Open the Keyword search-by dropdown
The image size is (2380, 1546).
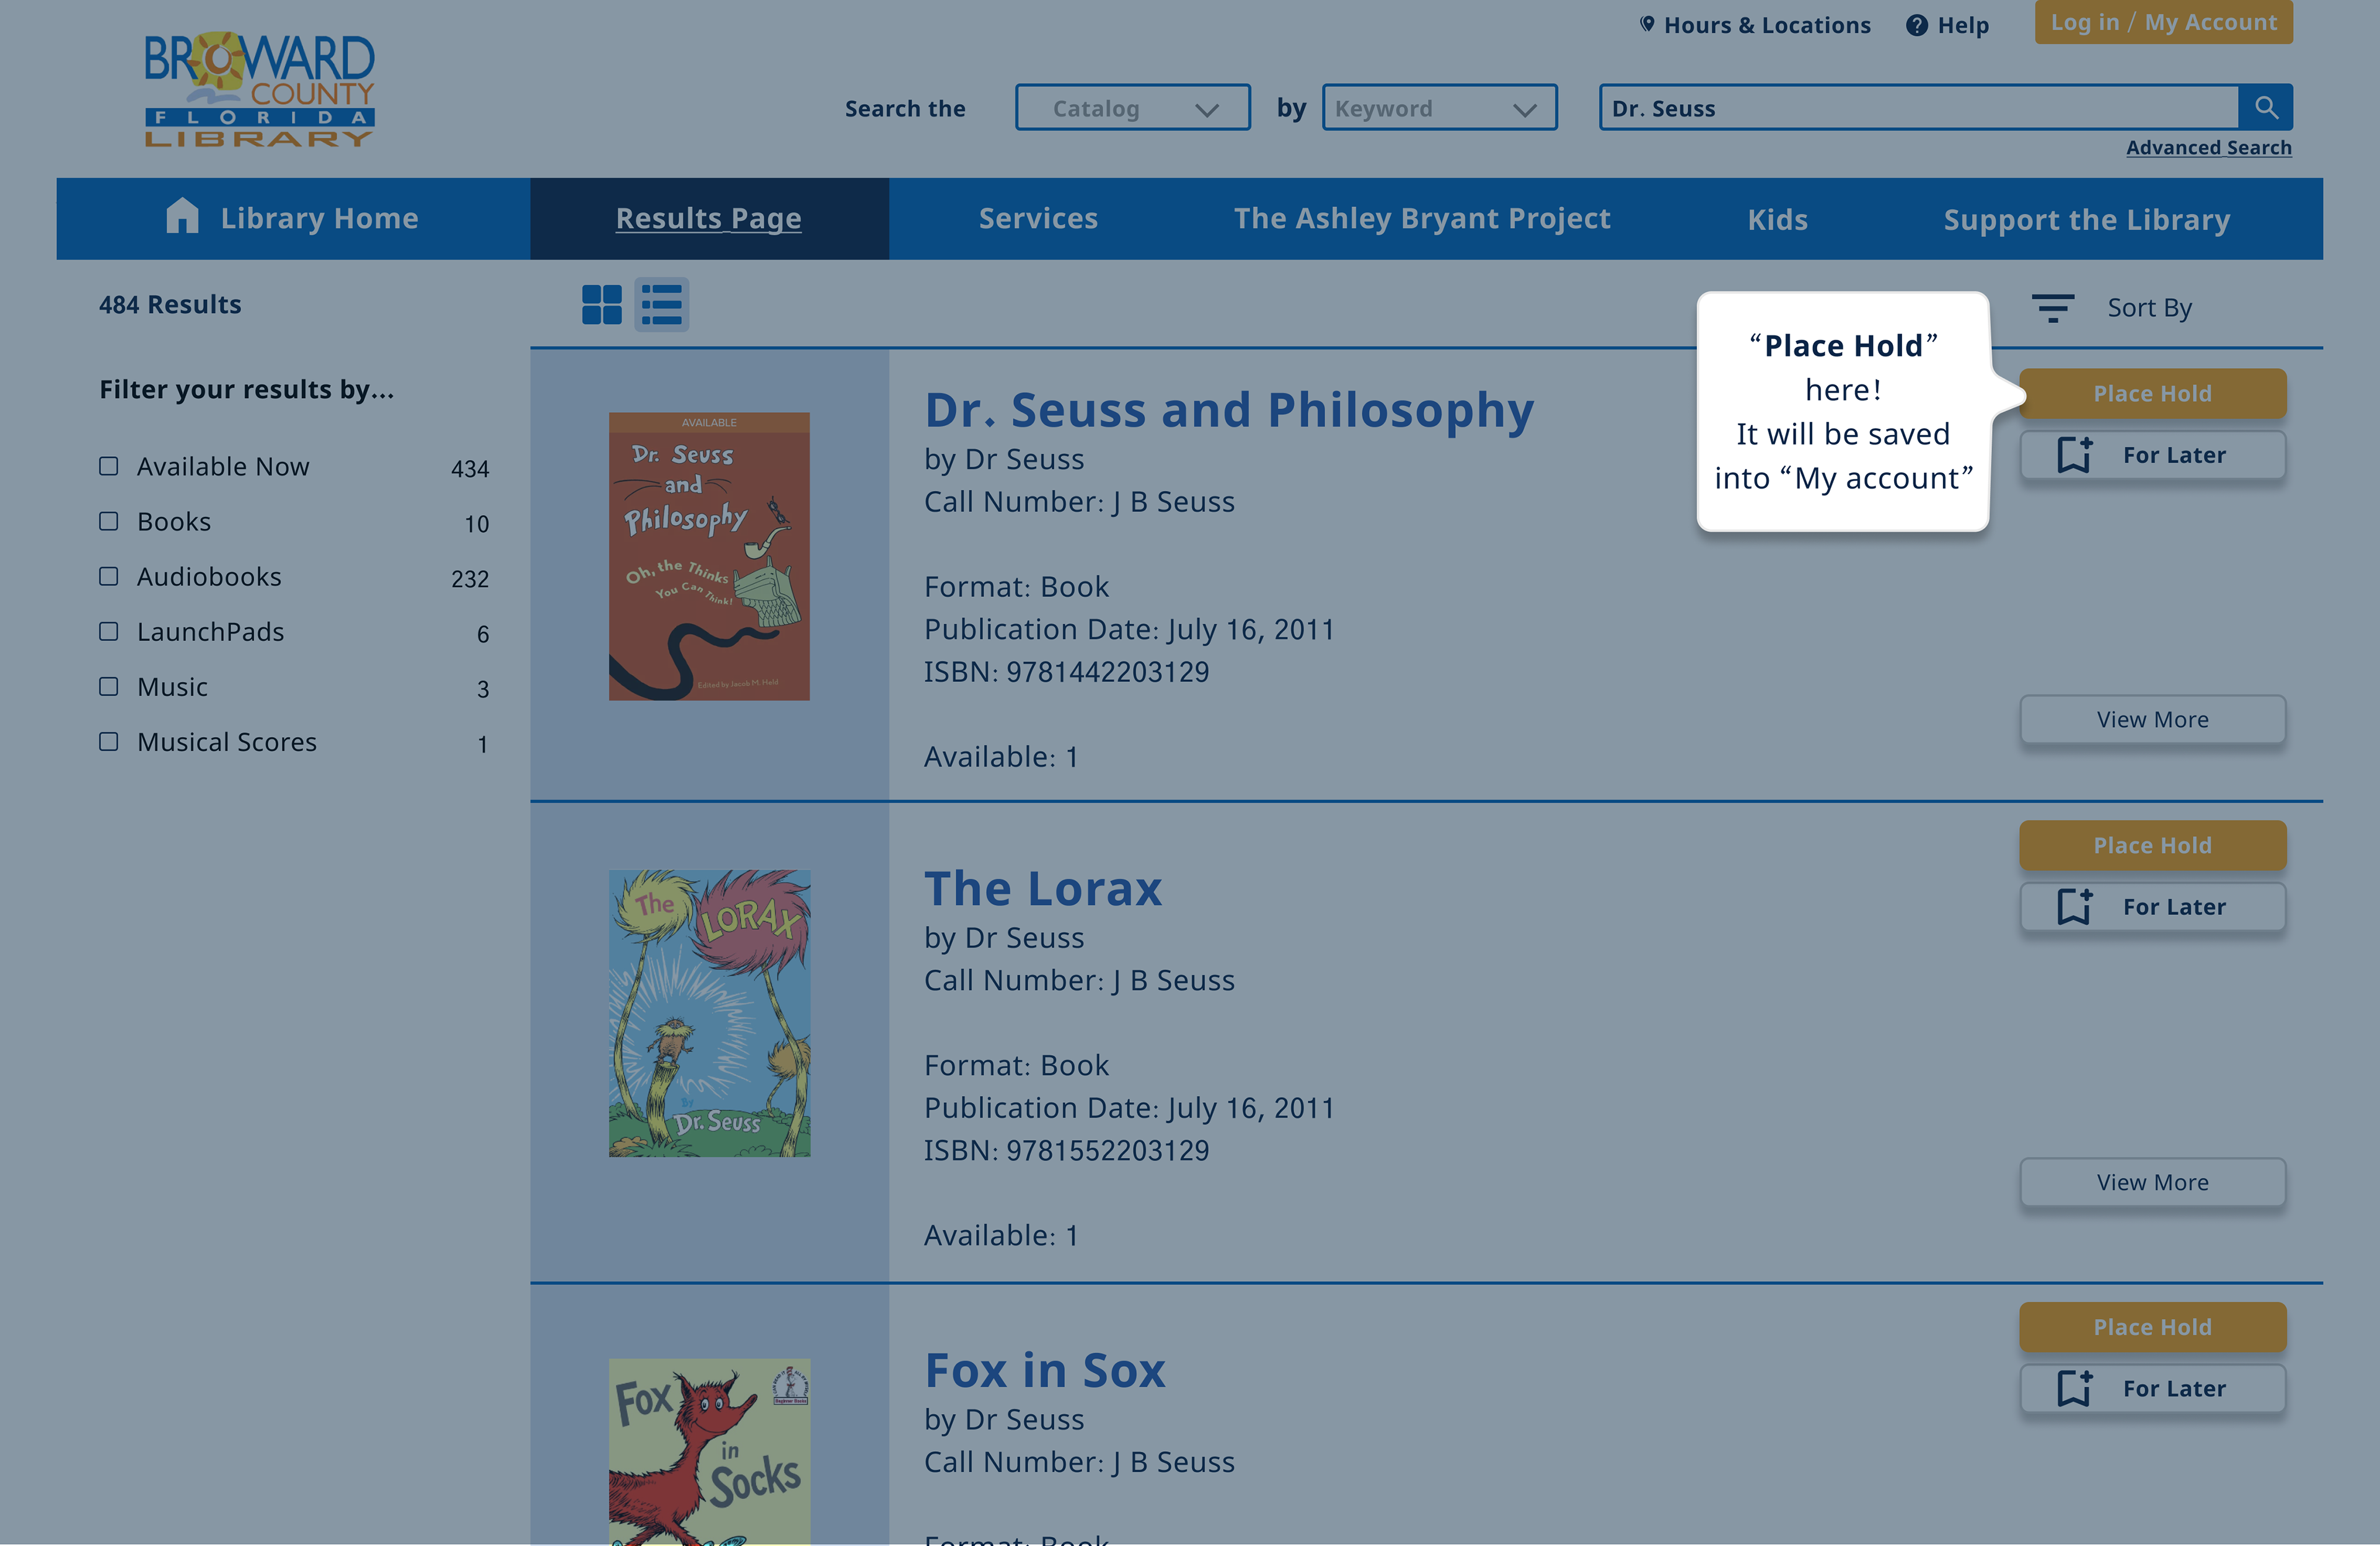point(1439,107)
